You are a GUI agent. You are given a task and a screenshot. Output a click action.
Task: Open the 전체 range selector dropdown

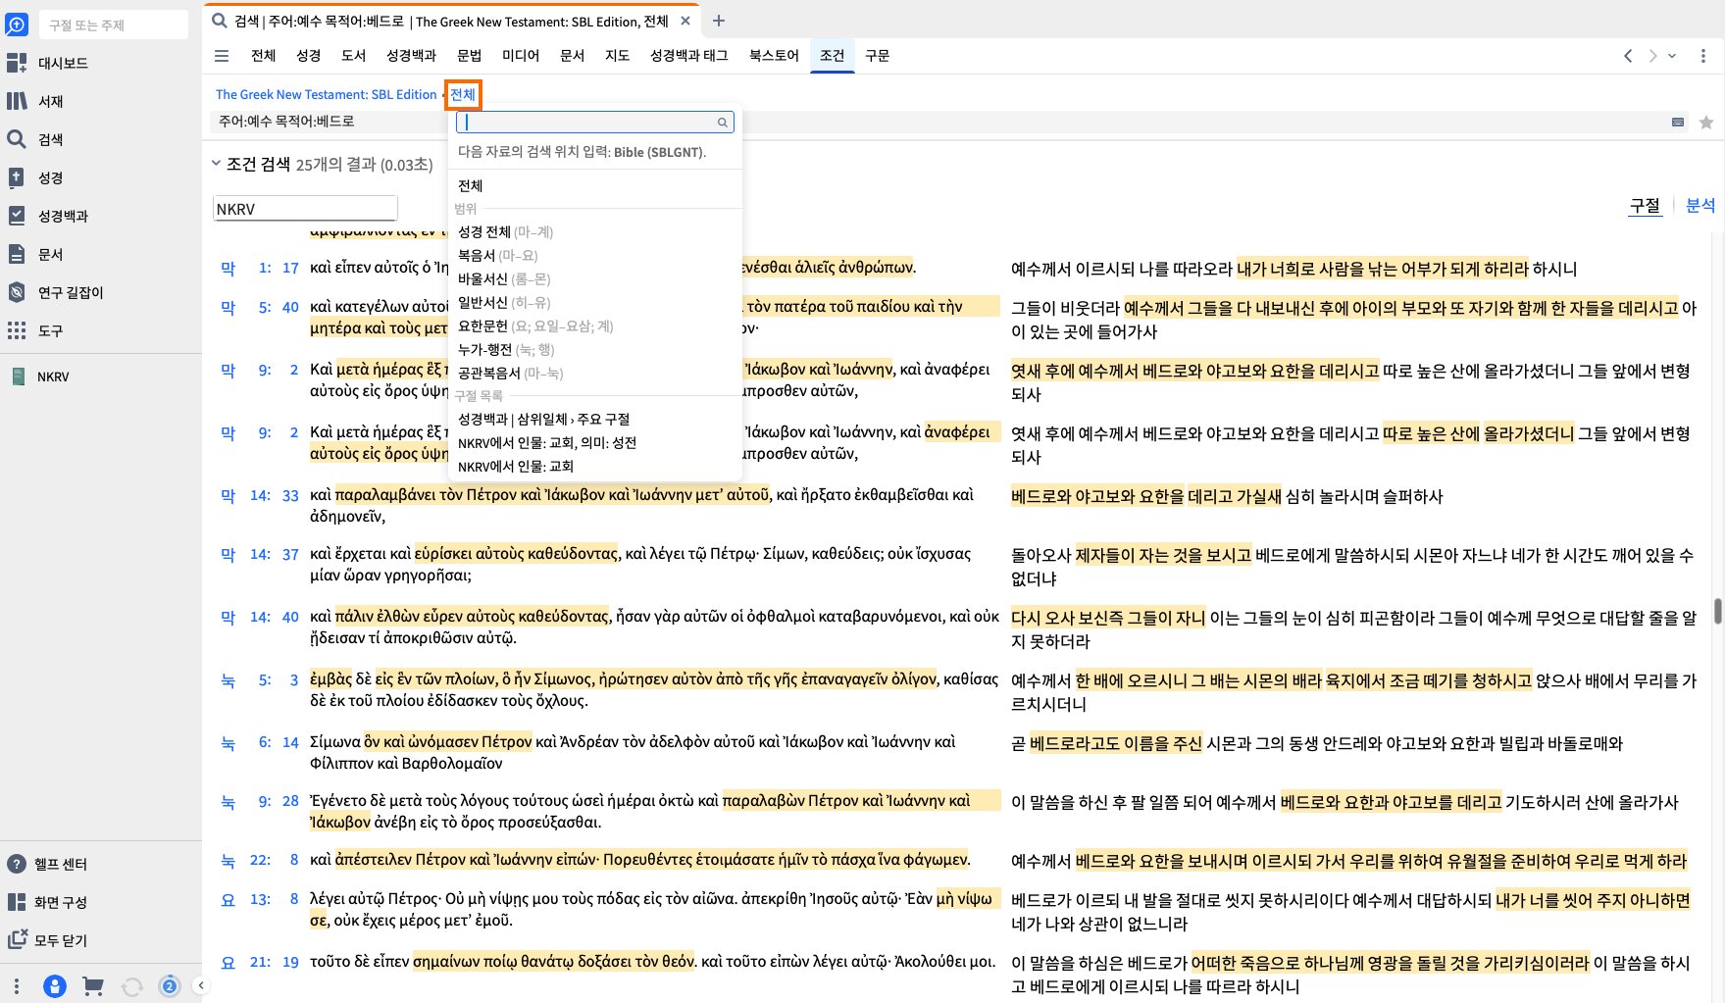click(x=463, y=94)
